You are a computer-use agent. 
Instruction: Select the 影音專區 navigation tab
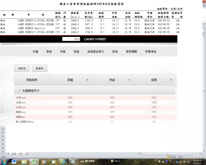coord(151,52)
